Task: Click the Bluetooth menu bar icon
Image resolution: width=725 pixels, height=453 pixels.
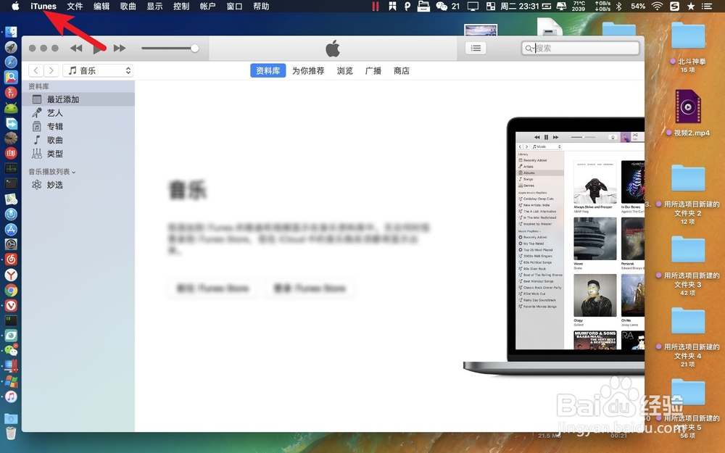Action: (x=618, y=6)
